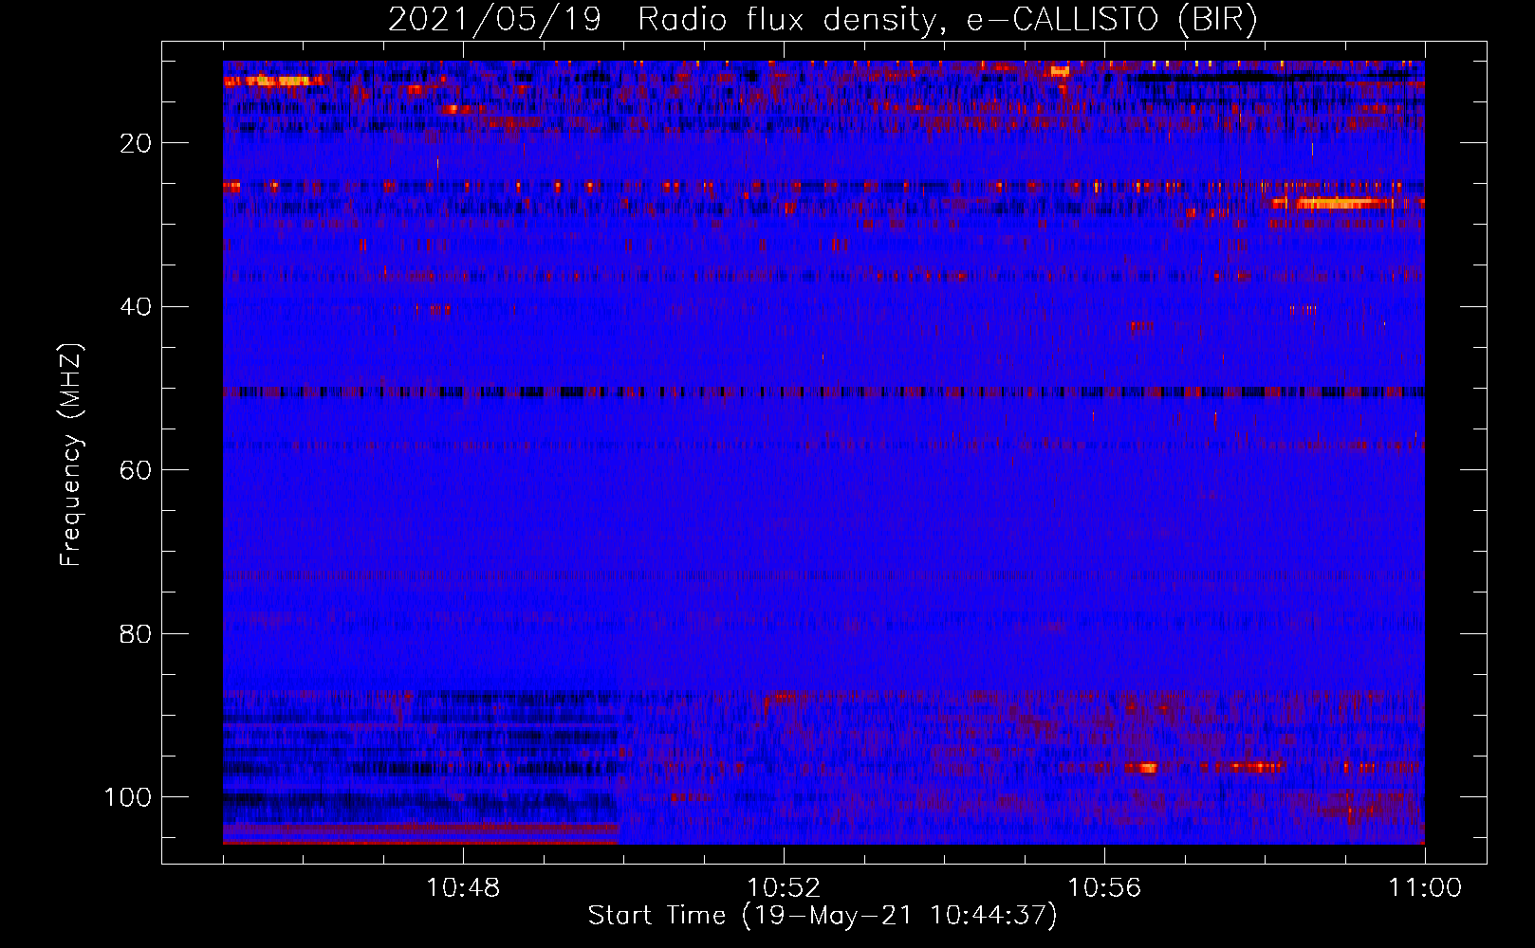Click the frequency tick label "40"
Viewport: 1535px width, 948px height.
tap(136, 307)
